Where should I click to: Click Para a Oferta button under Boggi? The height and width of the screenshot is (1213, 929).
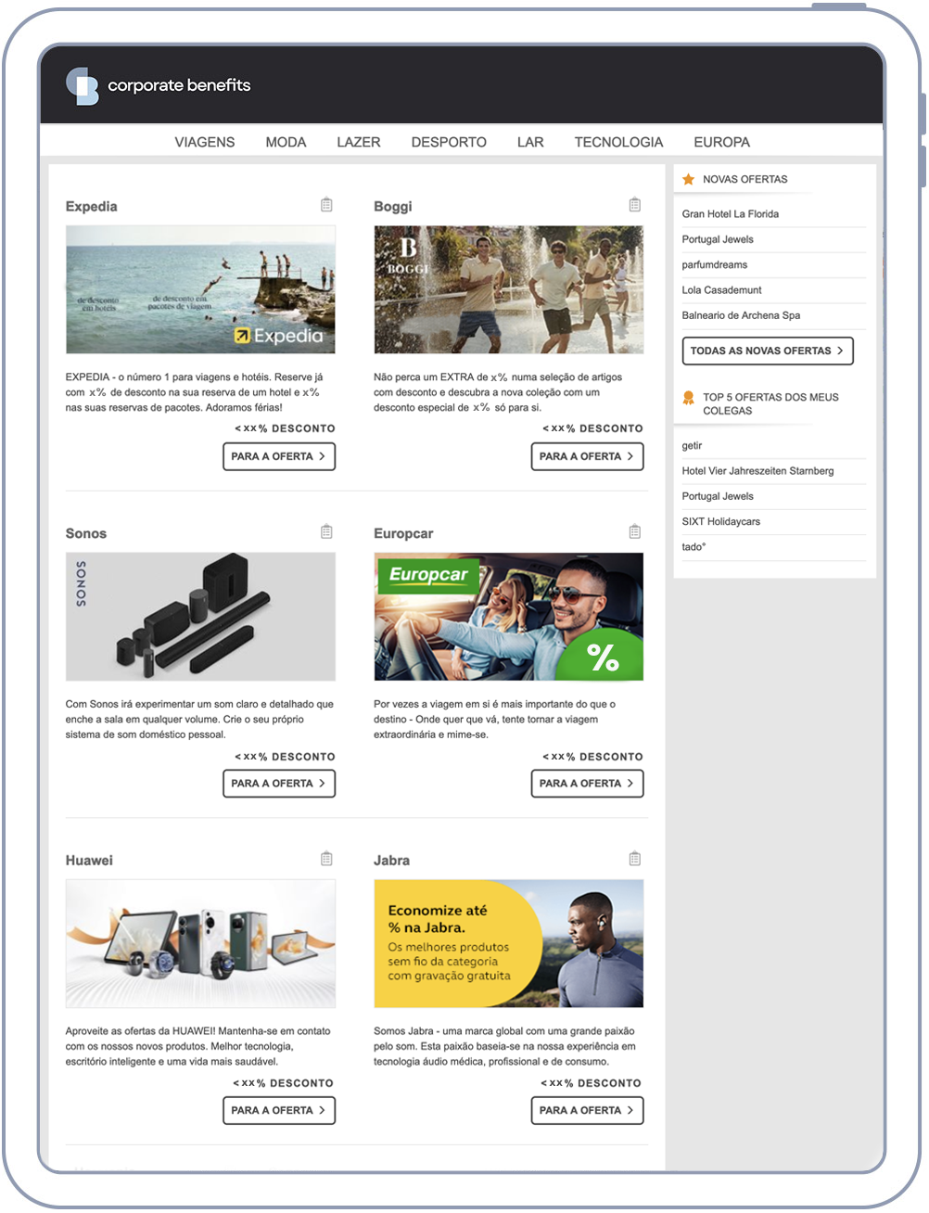coord(587,456)
